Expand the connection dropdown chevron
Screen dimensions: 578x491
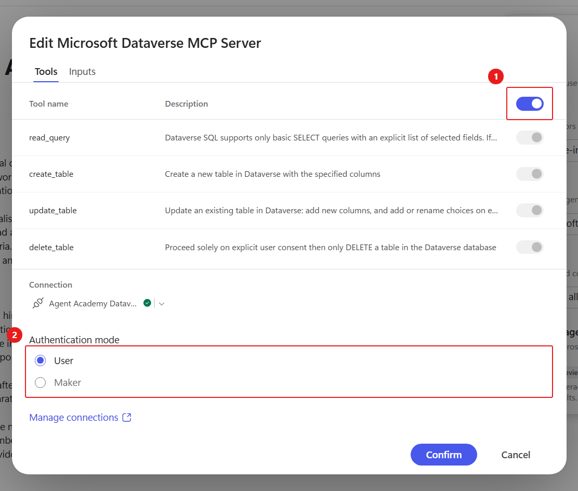point(162,304)
